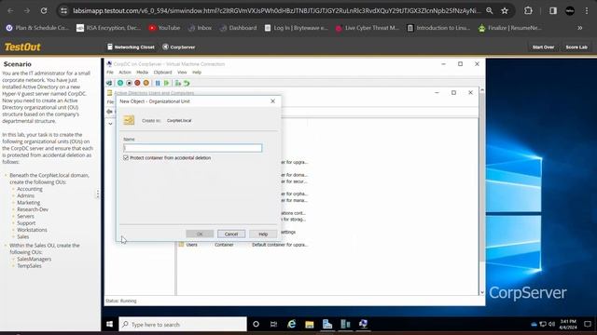Click the Checkpoint toolbar icon
Viewport: 597px width, 335px height.
[178, 83]
